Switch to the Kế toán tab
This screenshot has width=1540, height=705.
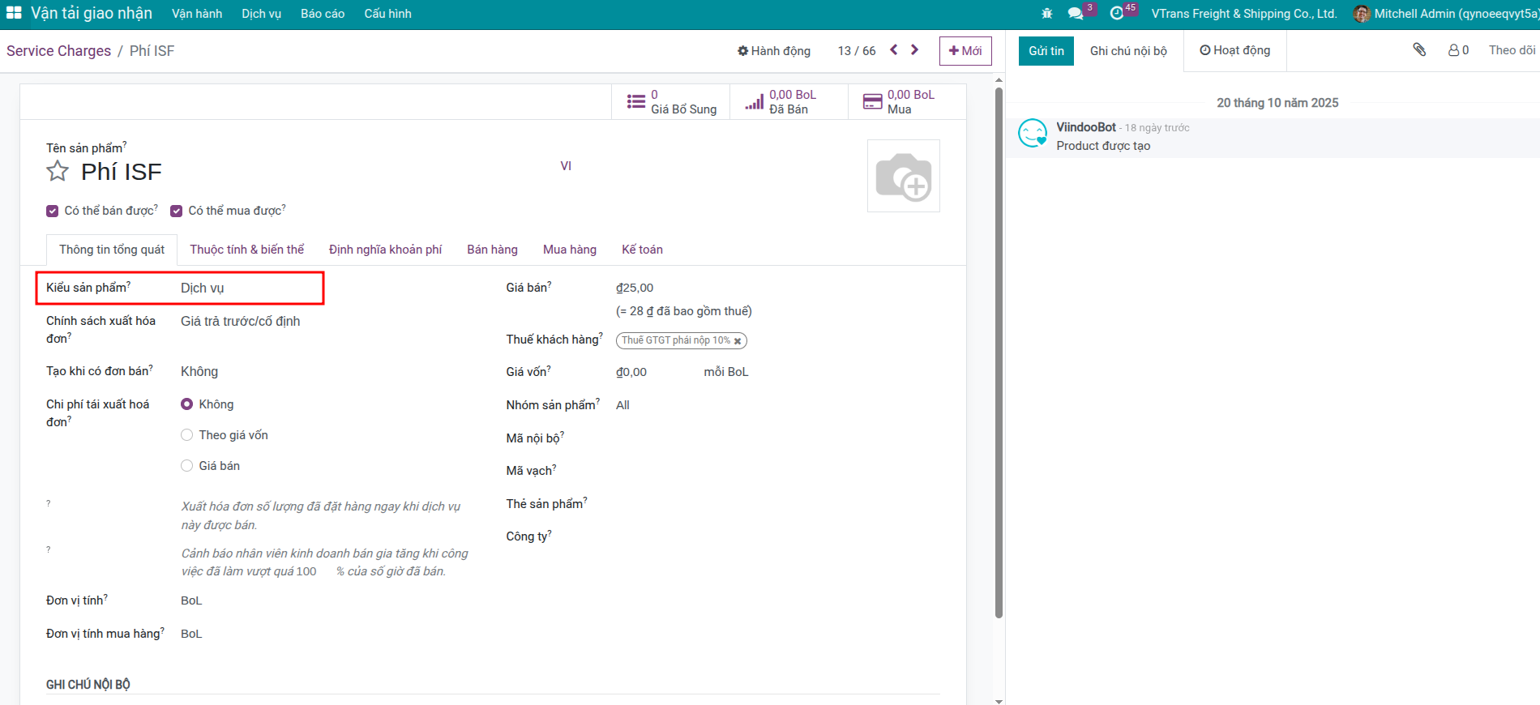coord(642,250)
